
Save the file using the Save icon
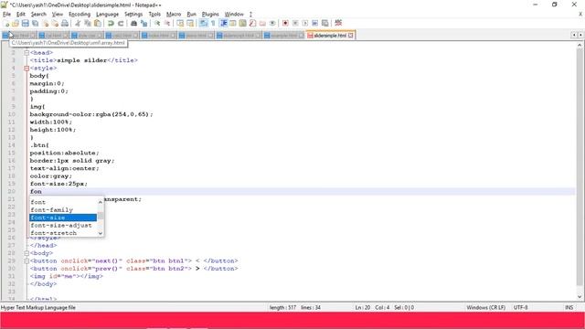point(26,23)
